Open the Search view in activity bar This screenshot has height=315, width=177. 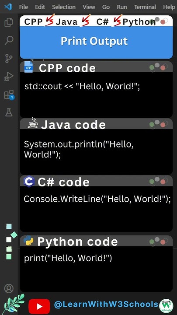[9, 40]
